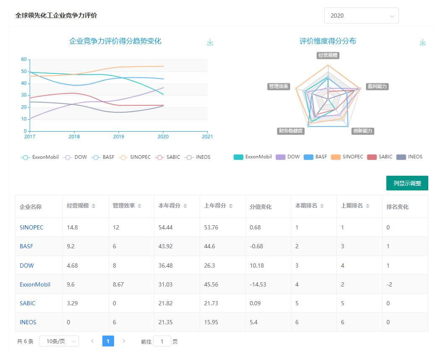Click the 企业竞争力评价得分趋势变化 chart title
Viewport: 435px width, 354px height.
click(115, 41)
